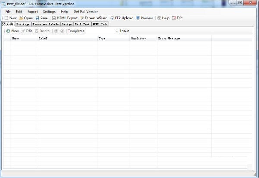
Task: Switch to the Texts and Labels tab
Action: pos(45,25)
